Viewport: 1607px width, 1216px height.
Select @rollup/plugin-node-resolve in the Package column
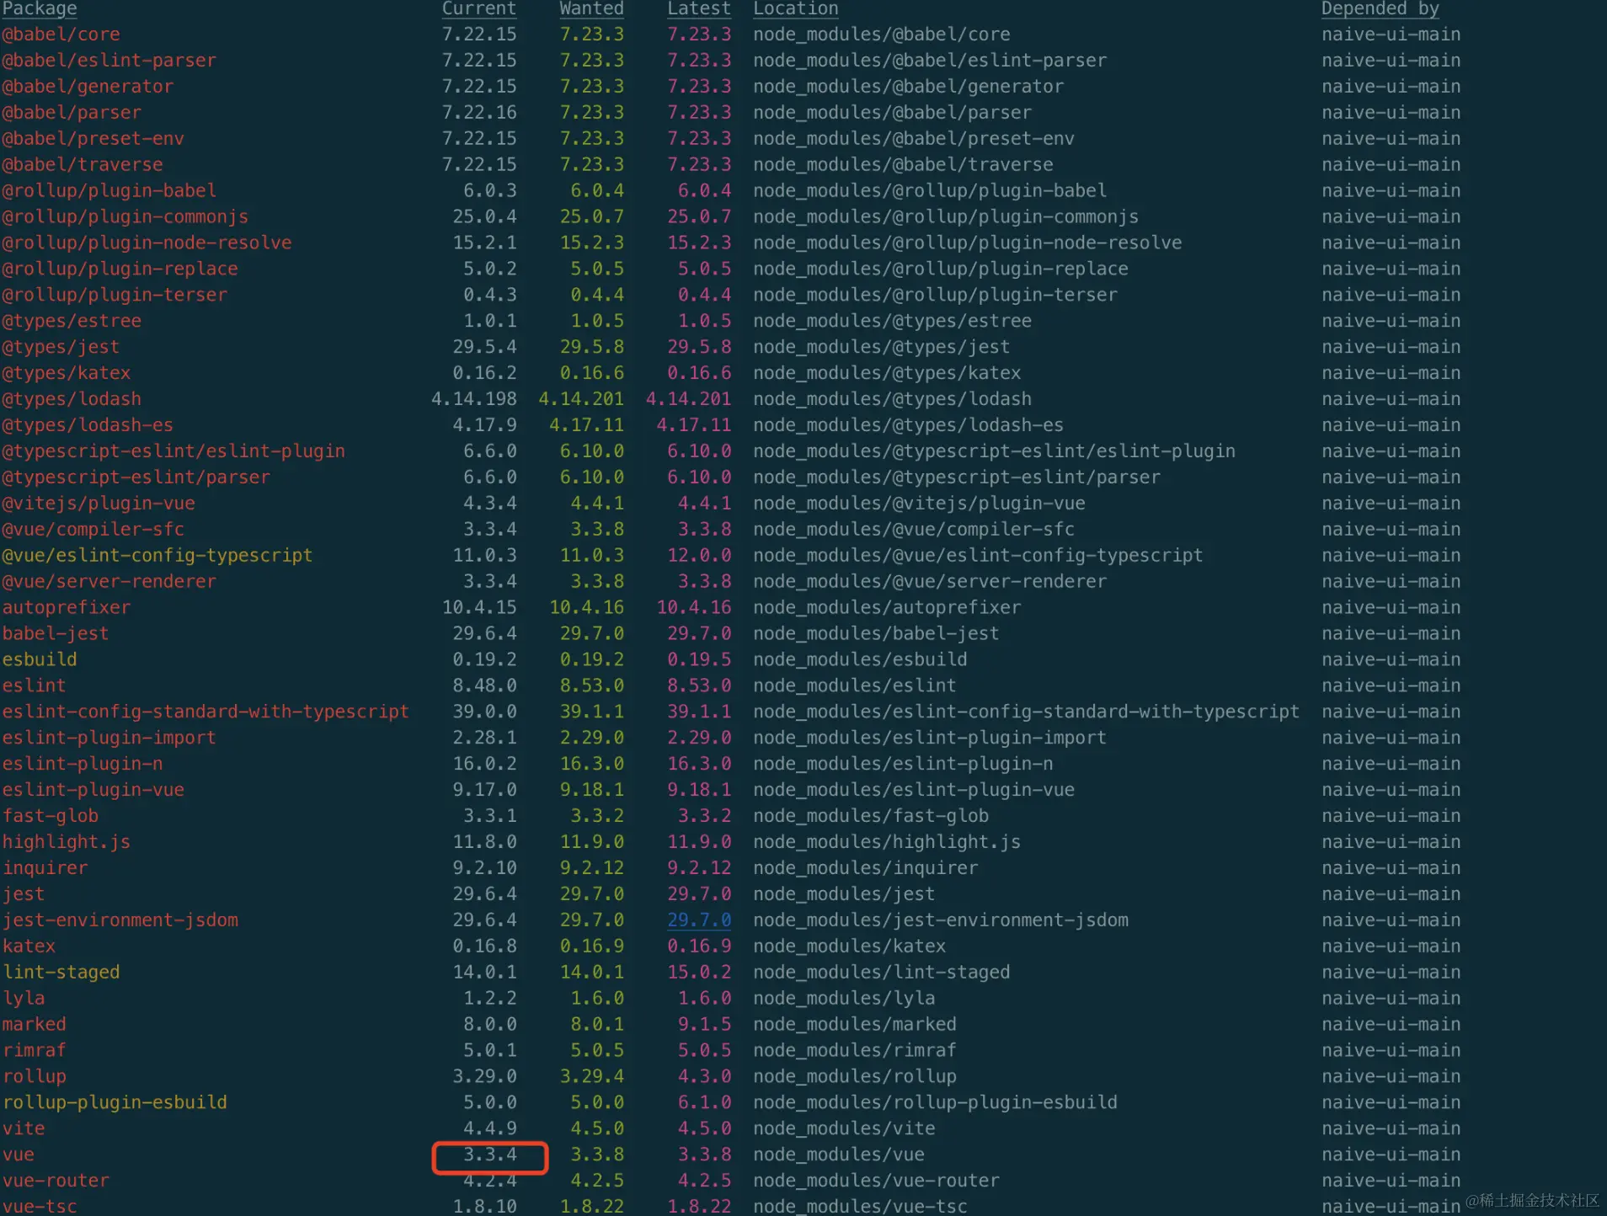click(147, 243)
